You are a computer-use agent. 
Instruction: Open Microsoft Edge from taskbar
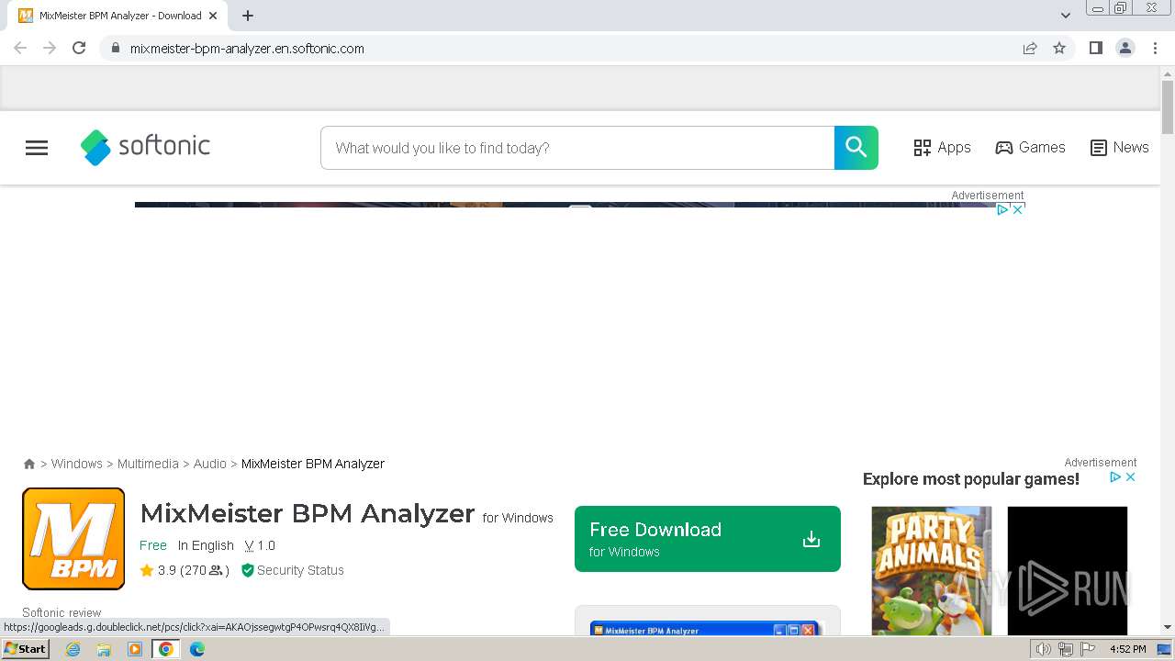click(197, 649)
